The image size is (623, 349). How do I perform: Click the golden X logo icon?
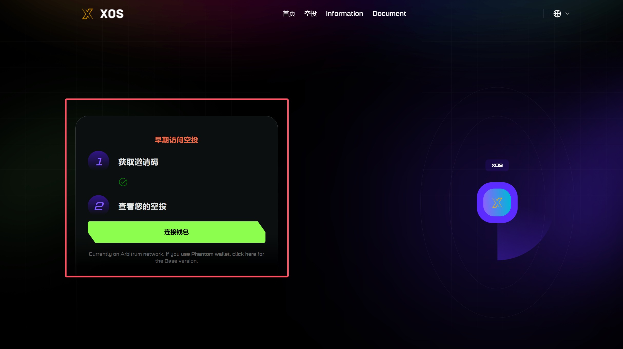[87, 14]
